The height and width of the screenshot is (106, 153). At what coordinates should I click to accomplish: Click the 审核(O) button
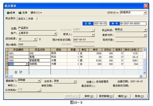89,96
